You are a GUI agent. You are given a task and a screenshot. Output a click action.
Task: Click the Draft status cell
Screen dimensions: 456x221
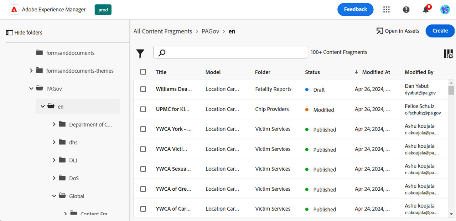[315, 90]
